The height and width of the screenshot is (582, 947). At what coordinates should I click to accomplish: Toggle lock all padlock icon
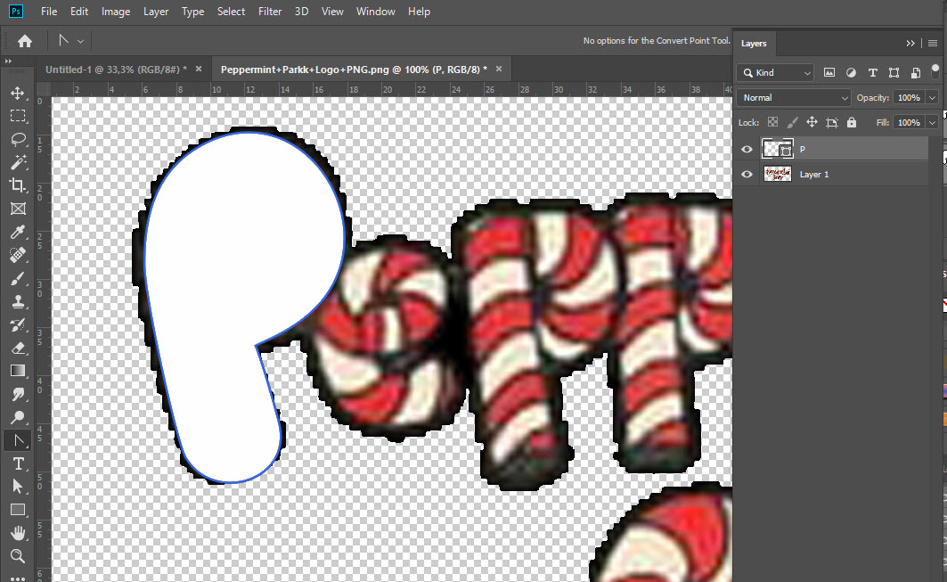pos(852,122)
